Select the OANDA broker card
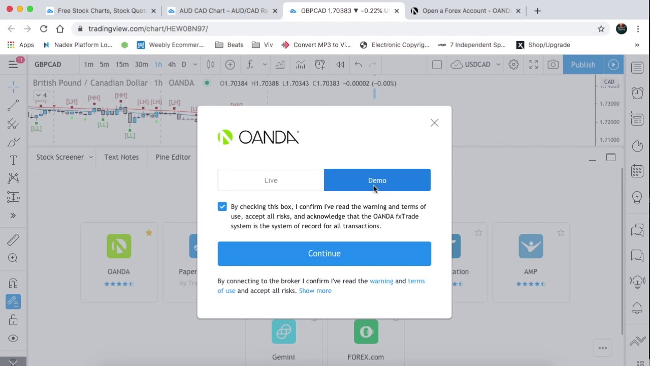 tap(118, 262)
